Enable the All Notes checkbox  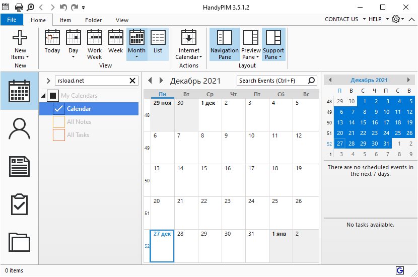coord(59,122)
